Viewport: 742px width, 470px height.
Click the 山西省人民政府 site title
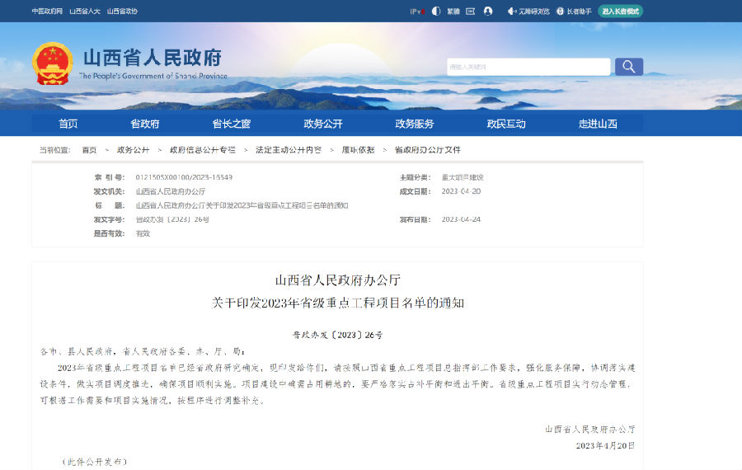coord(153,58)
